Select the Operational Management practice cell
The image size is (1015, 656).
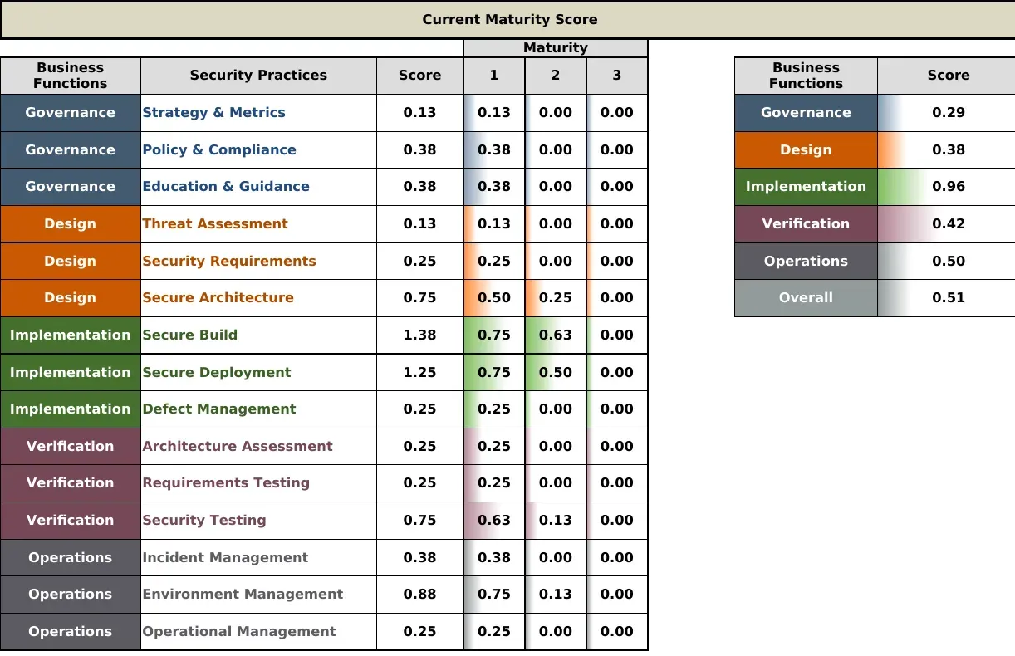coord(258,631)
